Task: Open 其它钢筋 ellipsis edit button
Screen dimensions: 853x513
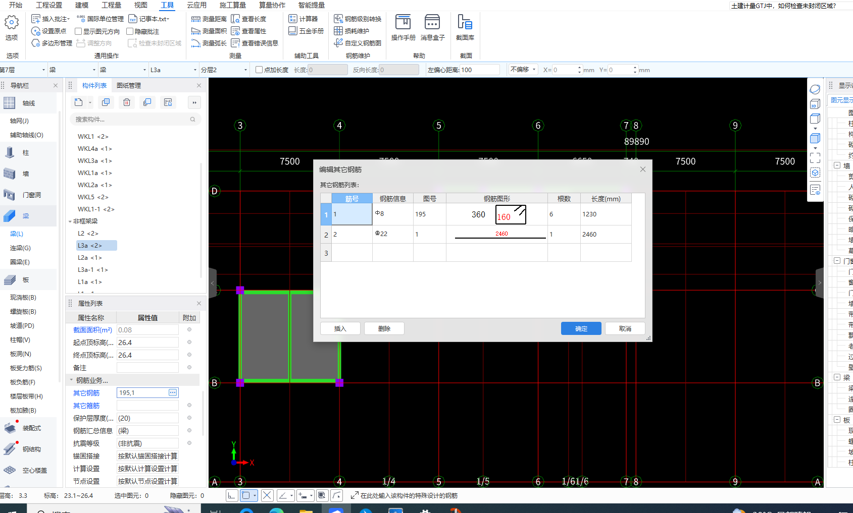Action: pos(173,392)
